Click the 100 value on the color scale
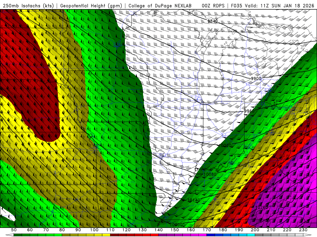The height and width of the screenshot is (237, 317). [94, 230]
